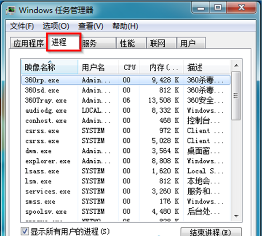Viewport: 262px width, 236px height.
Task: Click the 服务和... description cell
Action: click(203, 191)
